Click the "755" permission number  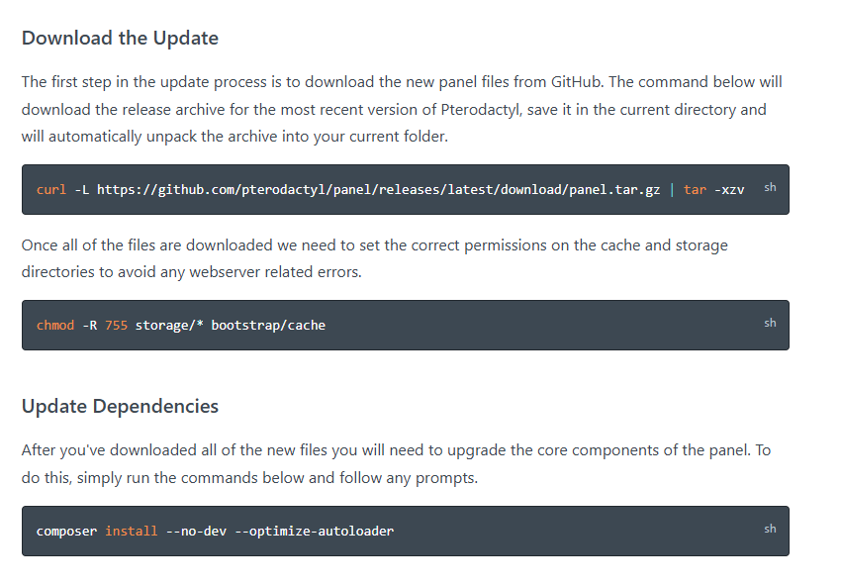[117, 326]
